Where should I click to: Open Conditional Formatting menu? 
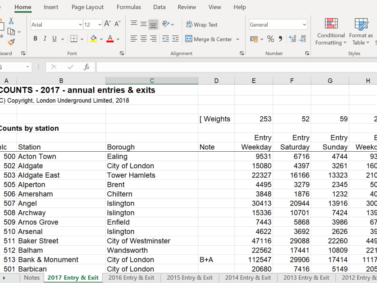(x=331, y=32)
